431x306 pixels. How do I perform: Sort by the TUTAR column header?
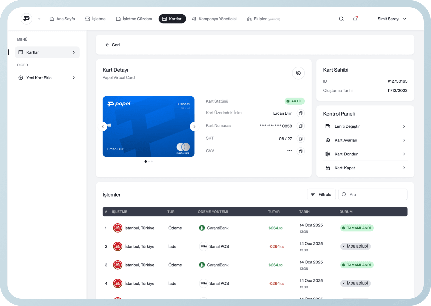pos(274,212)
